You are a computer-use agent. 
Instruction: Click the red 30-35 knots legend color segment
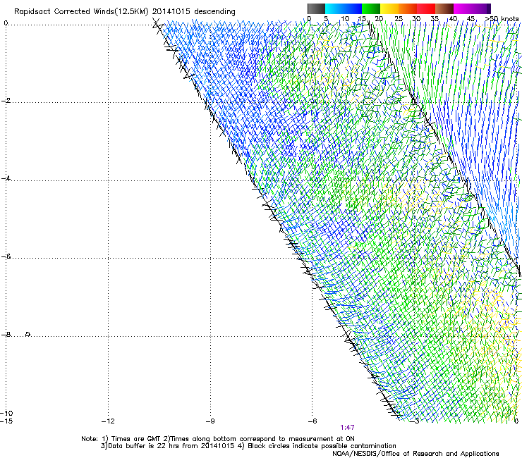[426, 8]
